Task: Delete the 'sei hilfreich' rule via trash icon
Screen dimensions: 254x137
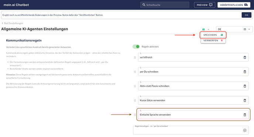Action: (245, 57)
